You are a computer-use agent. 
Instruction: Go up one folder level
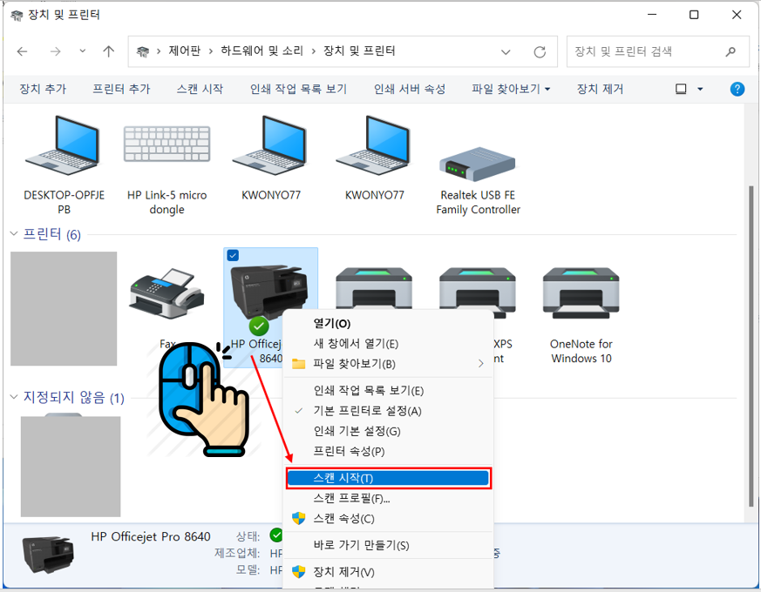(x=109, y=51)
